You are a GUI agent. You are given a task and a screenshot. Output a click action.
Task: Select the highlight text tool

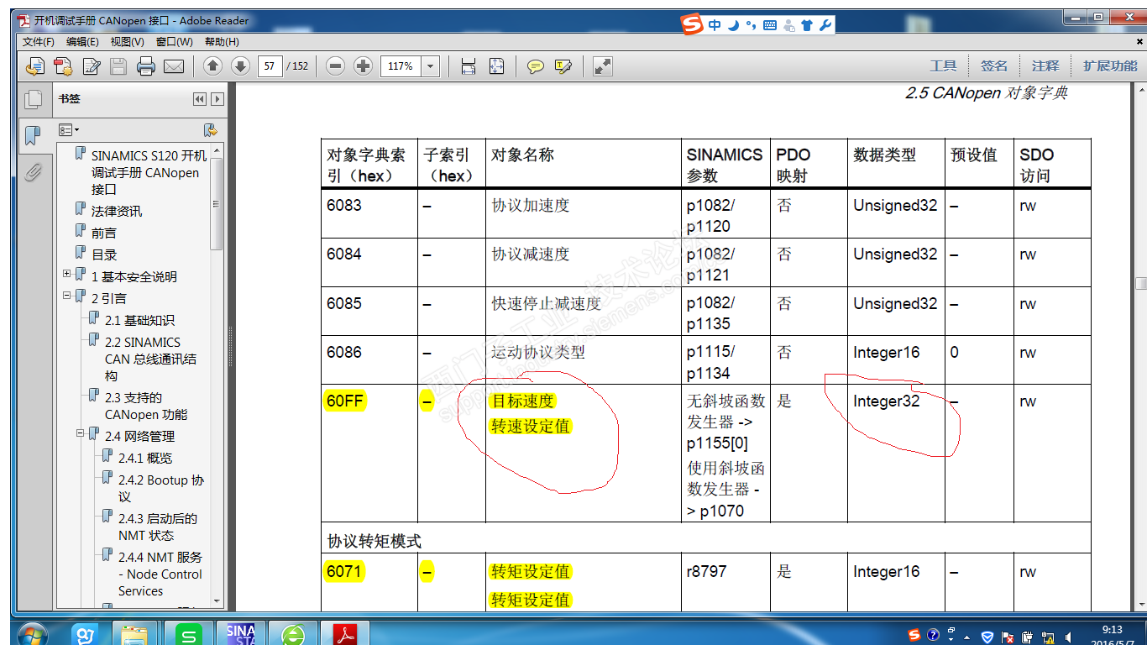click(563, 66)
